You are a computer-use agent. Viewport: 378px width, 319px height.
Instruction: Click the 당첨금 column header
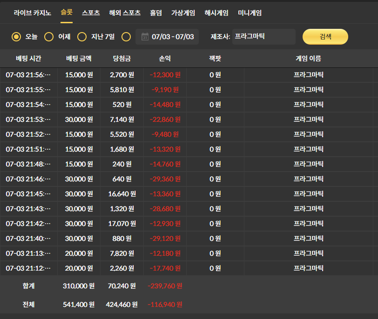click(122, 59)
